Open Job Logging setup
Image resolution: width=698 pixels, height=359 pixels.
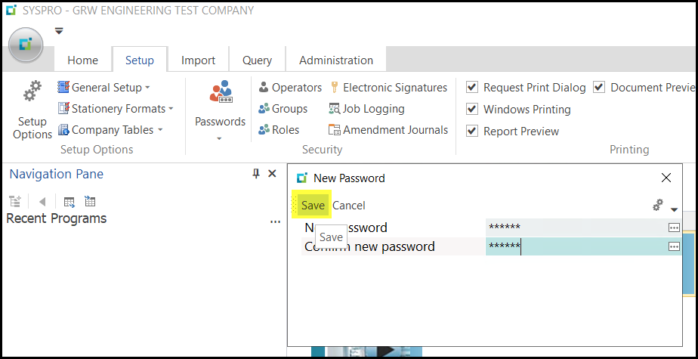[367, 109]
